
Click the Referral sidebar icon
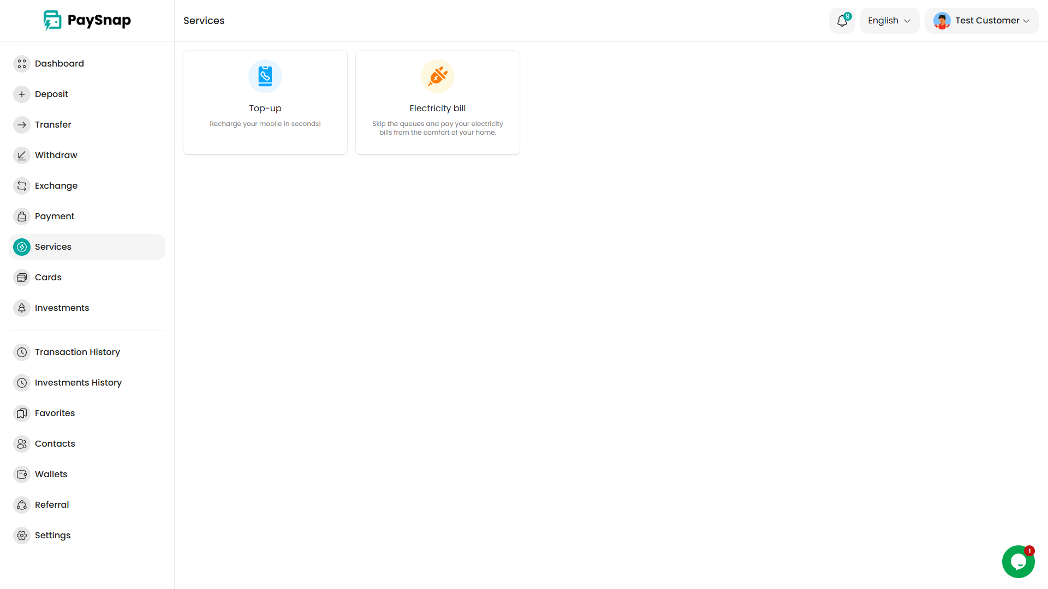click(x=22, y=505)
